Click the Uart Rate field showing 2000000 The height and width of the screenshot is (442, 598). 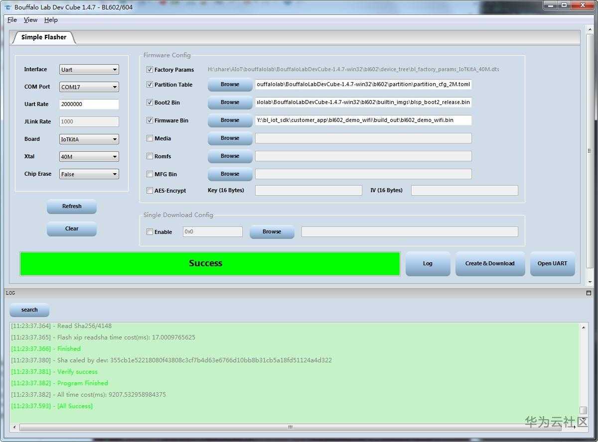pyautogui.click(x=89, y=105)
